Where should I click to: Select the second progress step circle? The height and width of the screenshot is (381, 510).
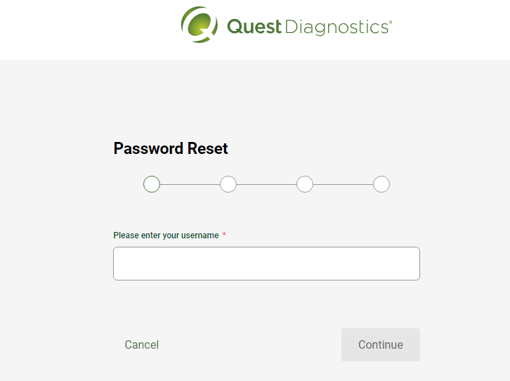(228, 184)
